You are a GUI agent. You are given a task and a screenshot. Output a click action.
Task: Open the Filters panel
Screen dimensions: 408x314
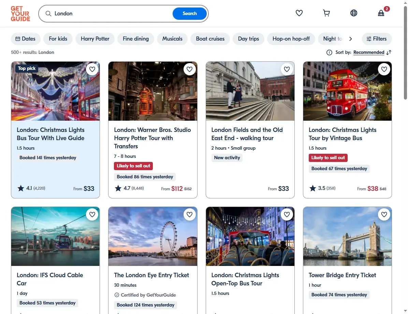coord(377,39)
